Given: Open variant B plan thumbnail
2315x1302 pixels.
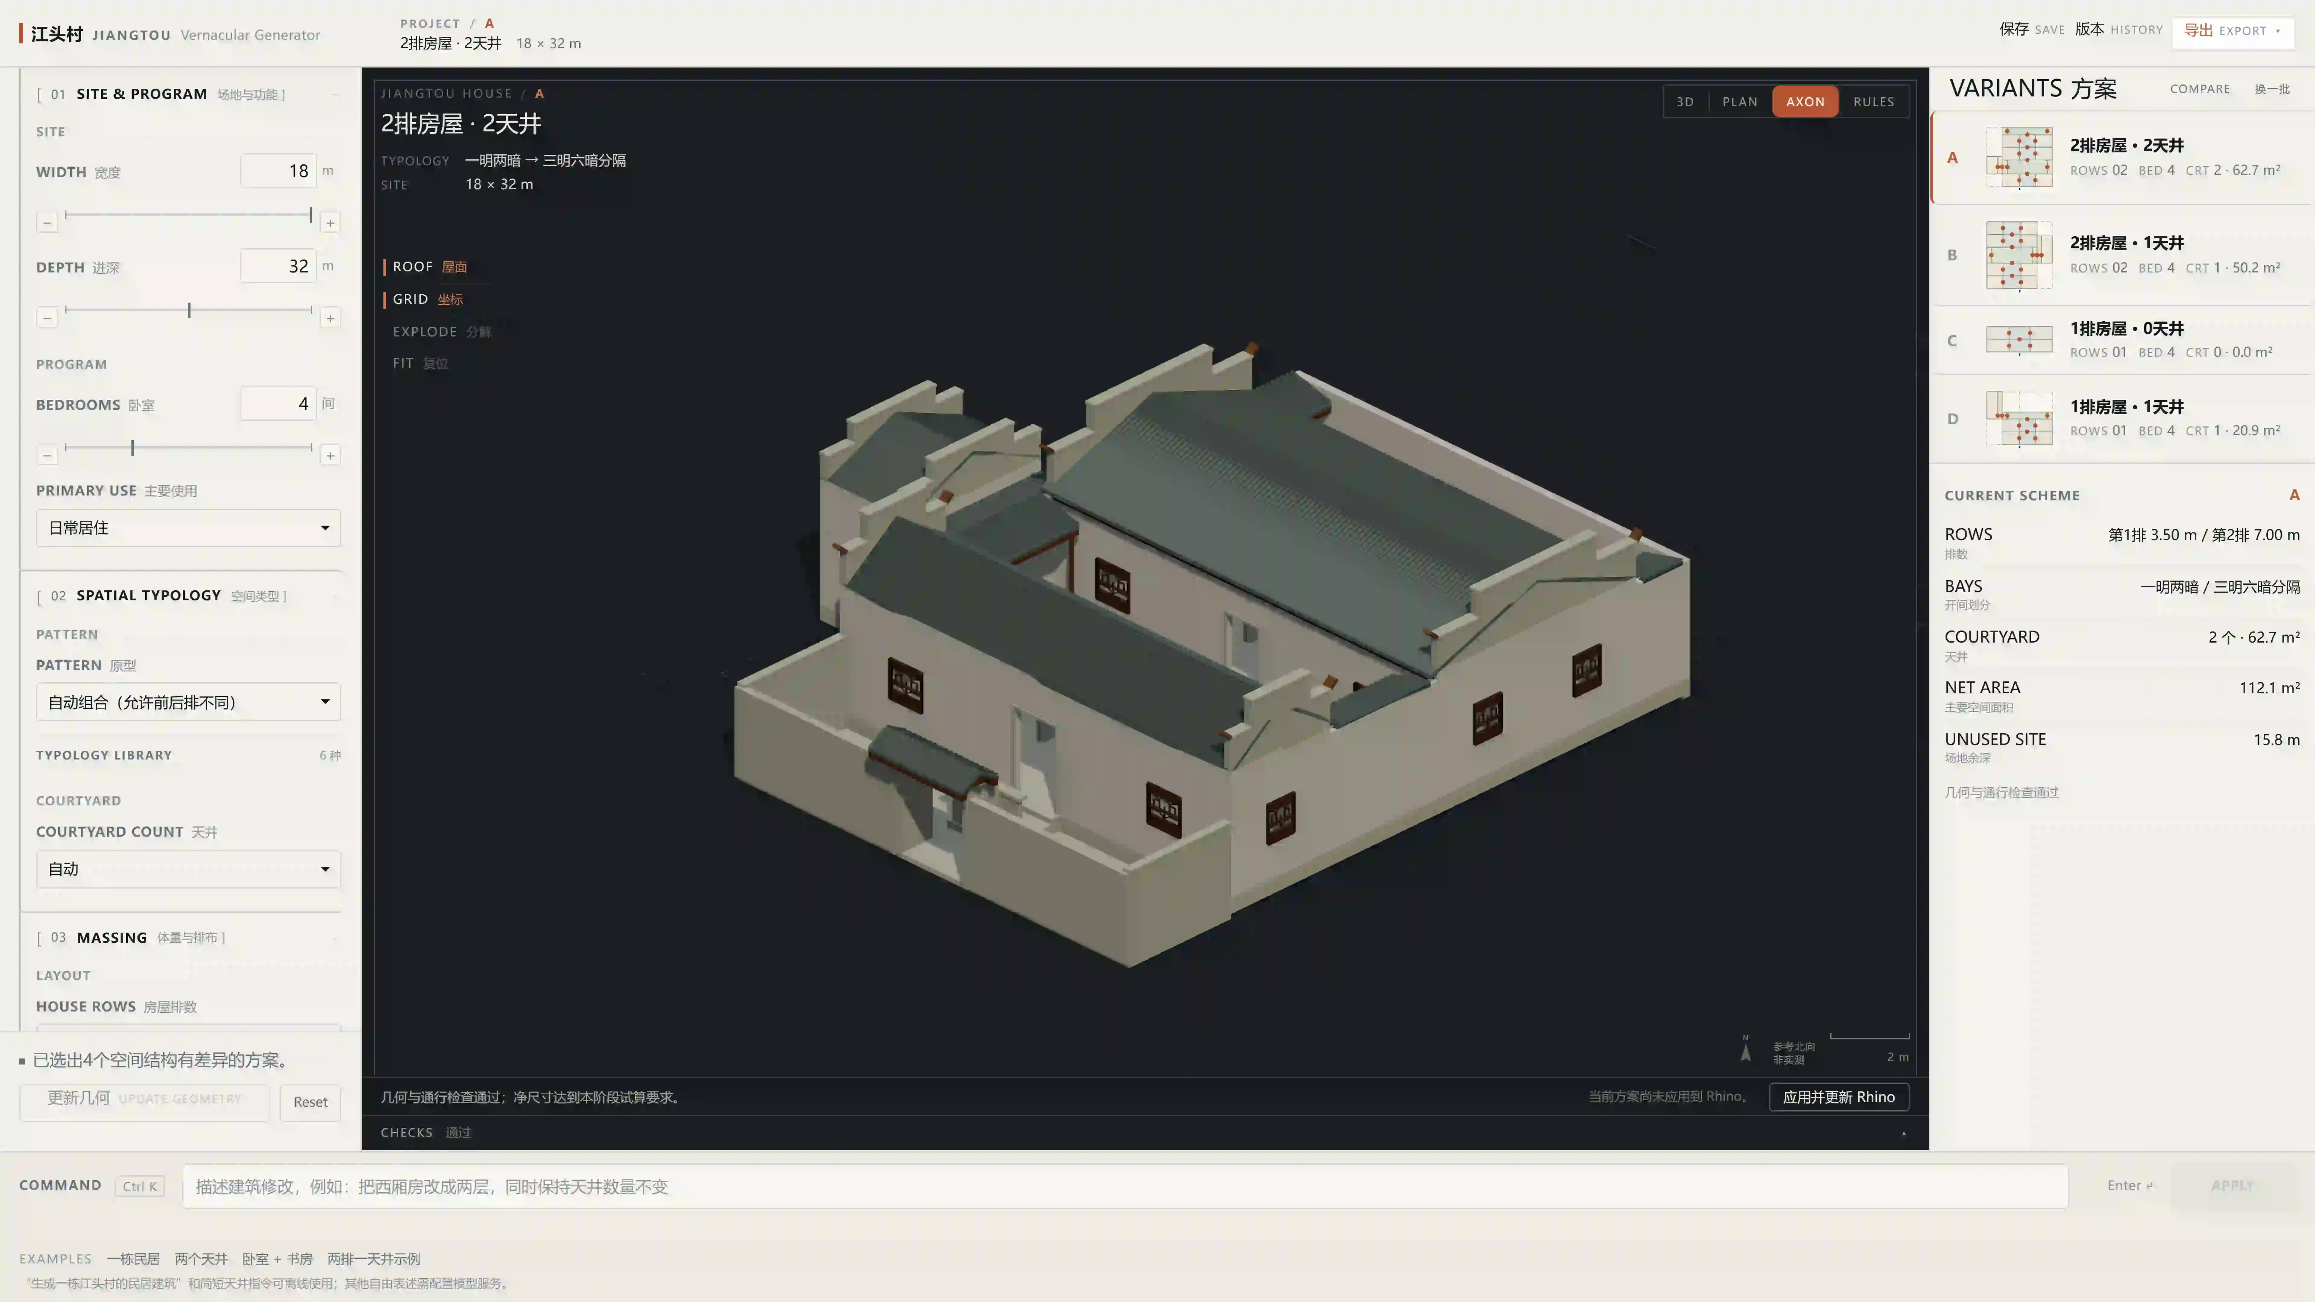Looking at the screenshot, I should (x=2019, y=255).
